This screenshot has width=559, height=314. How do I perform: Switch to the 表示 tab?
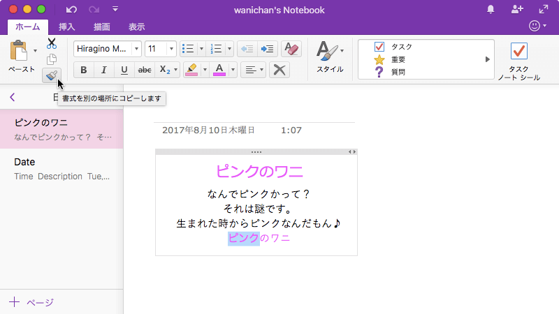(136, 27)
